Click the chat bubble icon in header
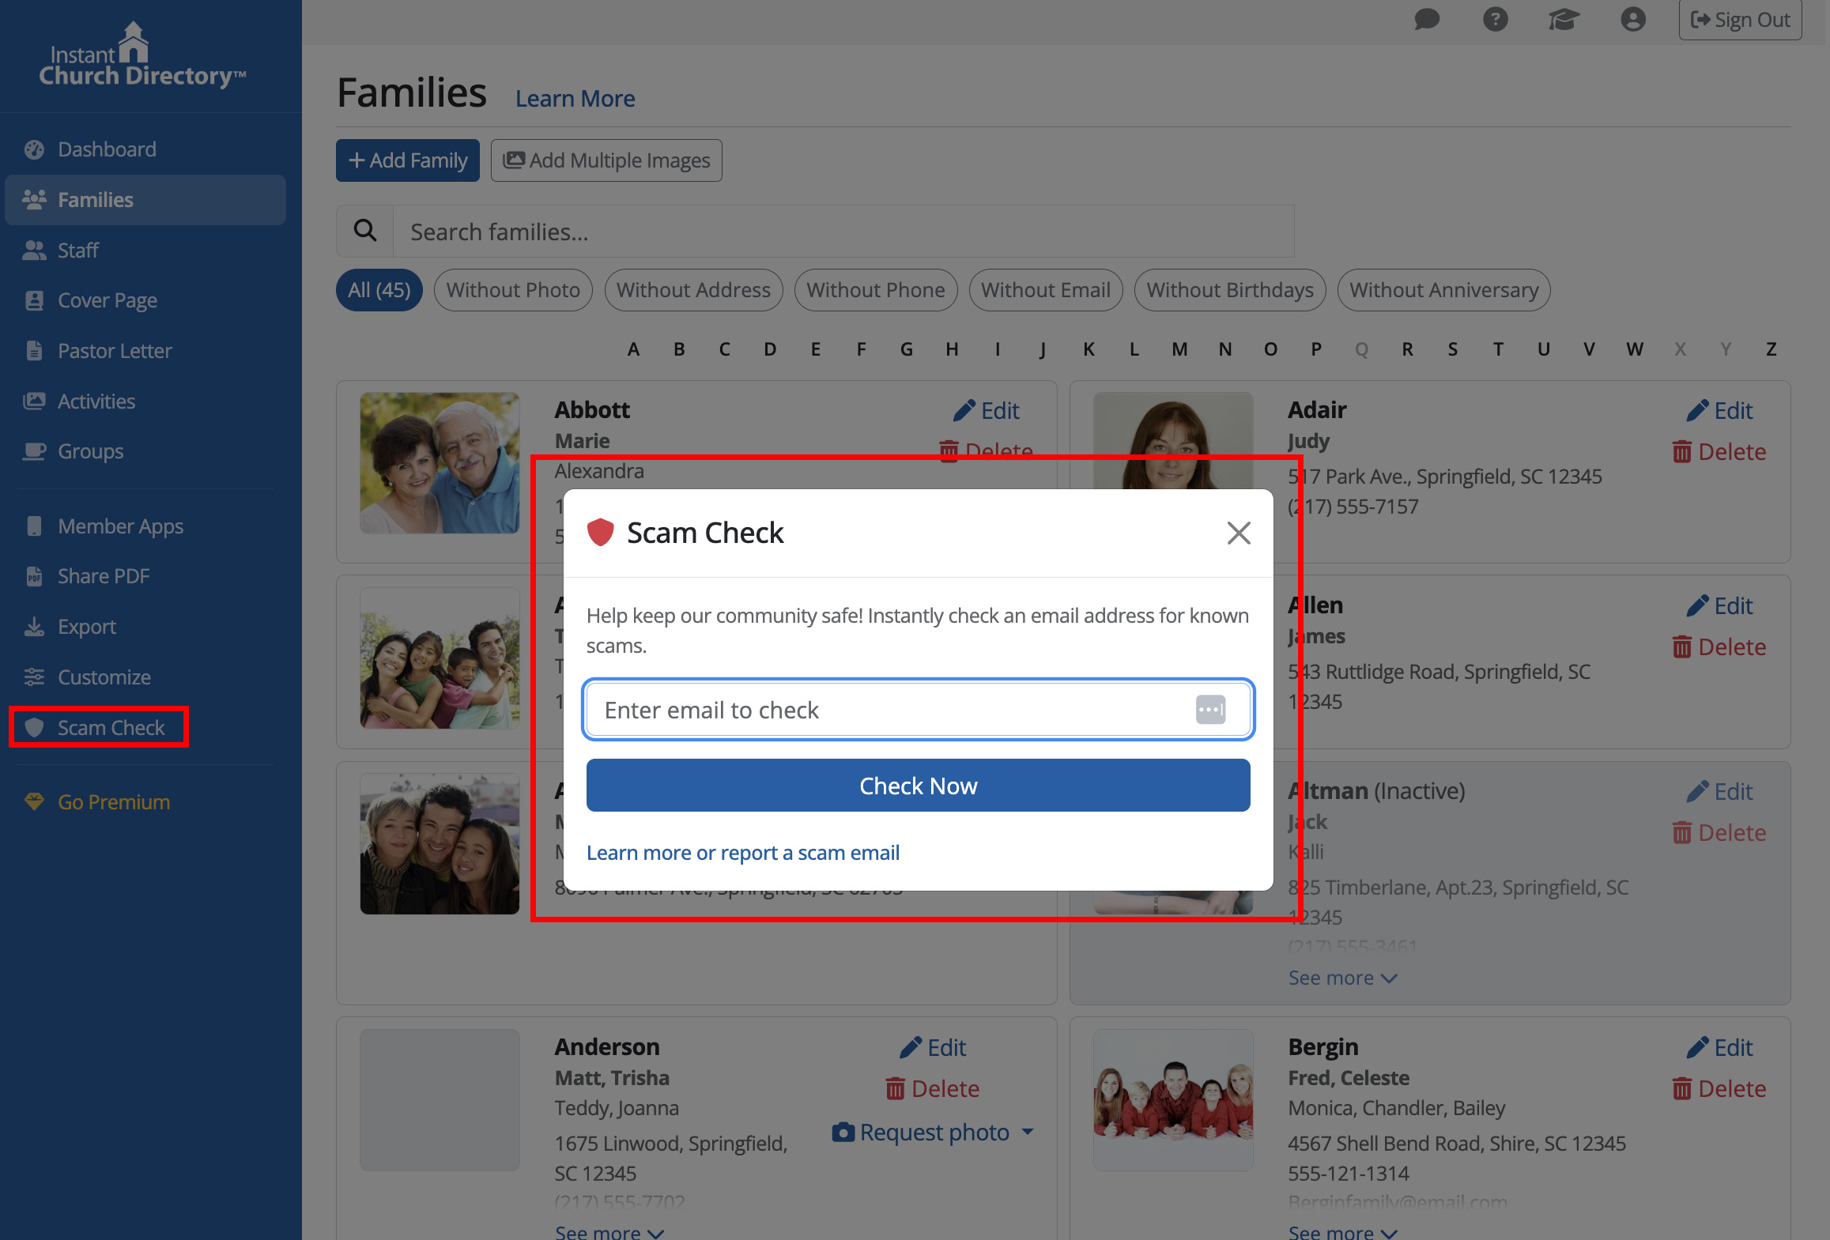 [x=1426, y=19]
